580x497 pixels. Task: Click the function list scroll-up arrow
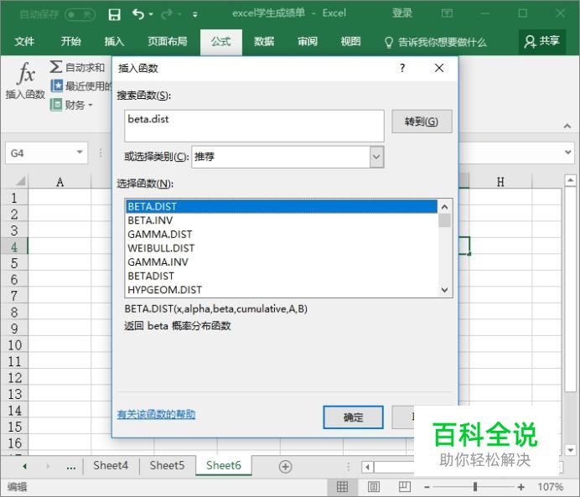pos(444,207)
